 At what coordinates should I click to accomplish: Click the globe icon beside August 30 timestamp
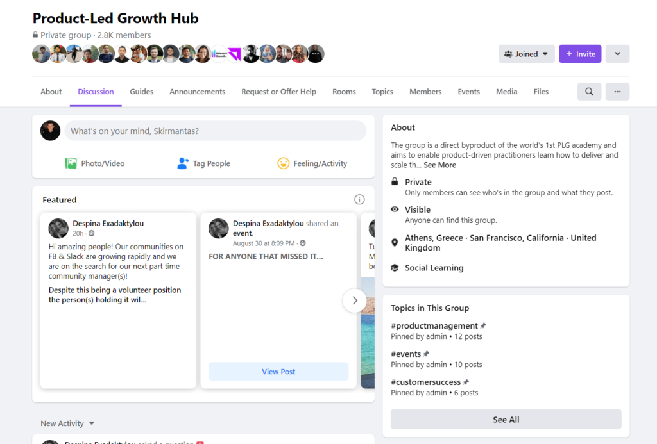(x=303, y=243)
